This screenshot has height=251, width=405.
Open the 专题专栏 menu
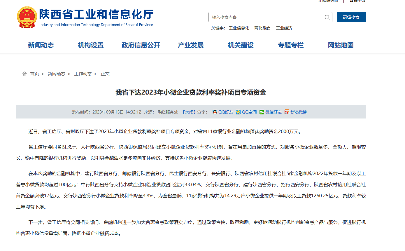(290, 45)
